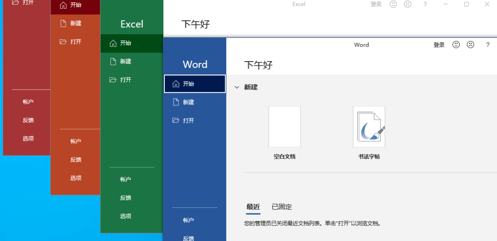Select the 最近 tab in Word
The height and width of the screenshot is (241, 497).
(x=253, y=207)
